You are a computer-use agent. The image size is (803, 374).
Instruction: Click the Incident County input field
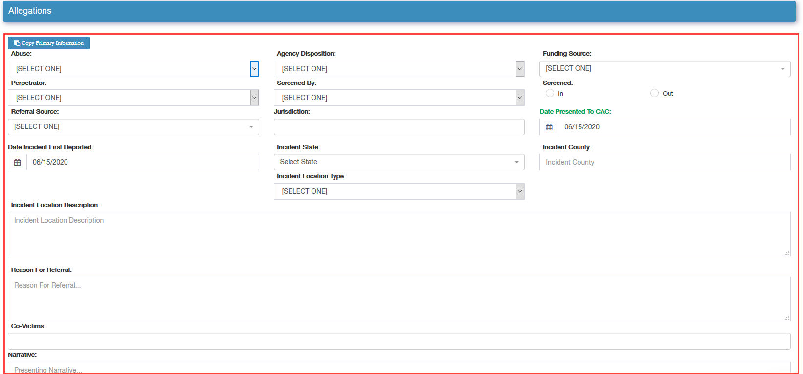coord(665,162)
